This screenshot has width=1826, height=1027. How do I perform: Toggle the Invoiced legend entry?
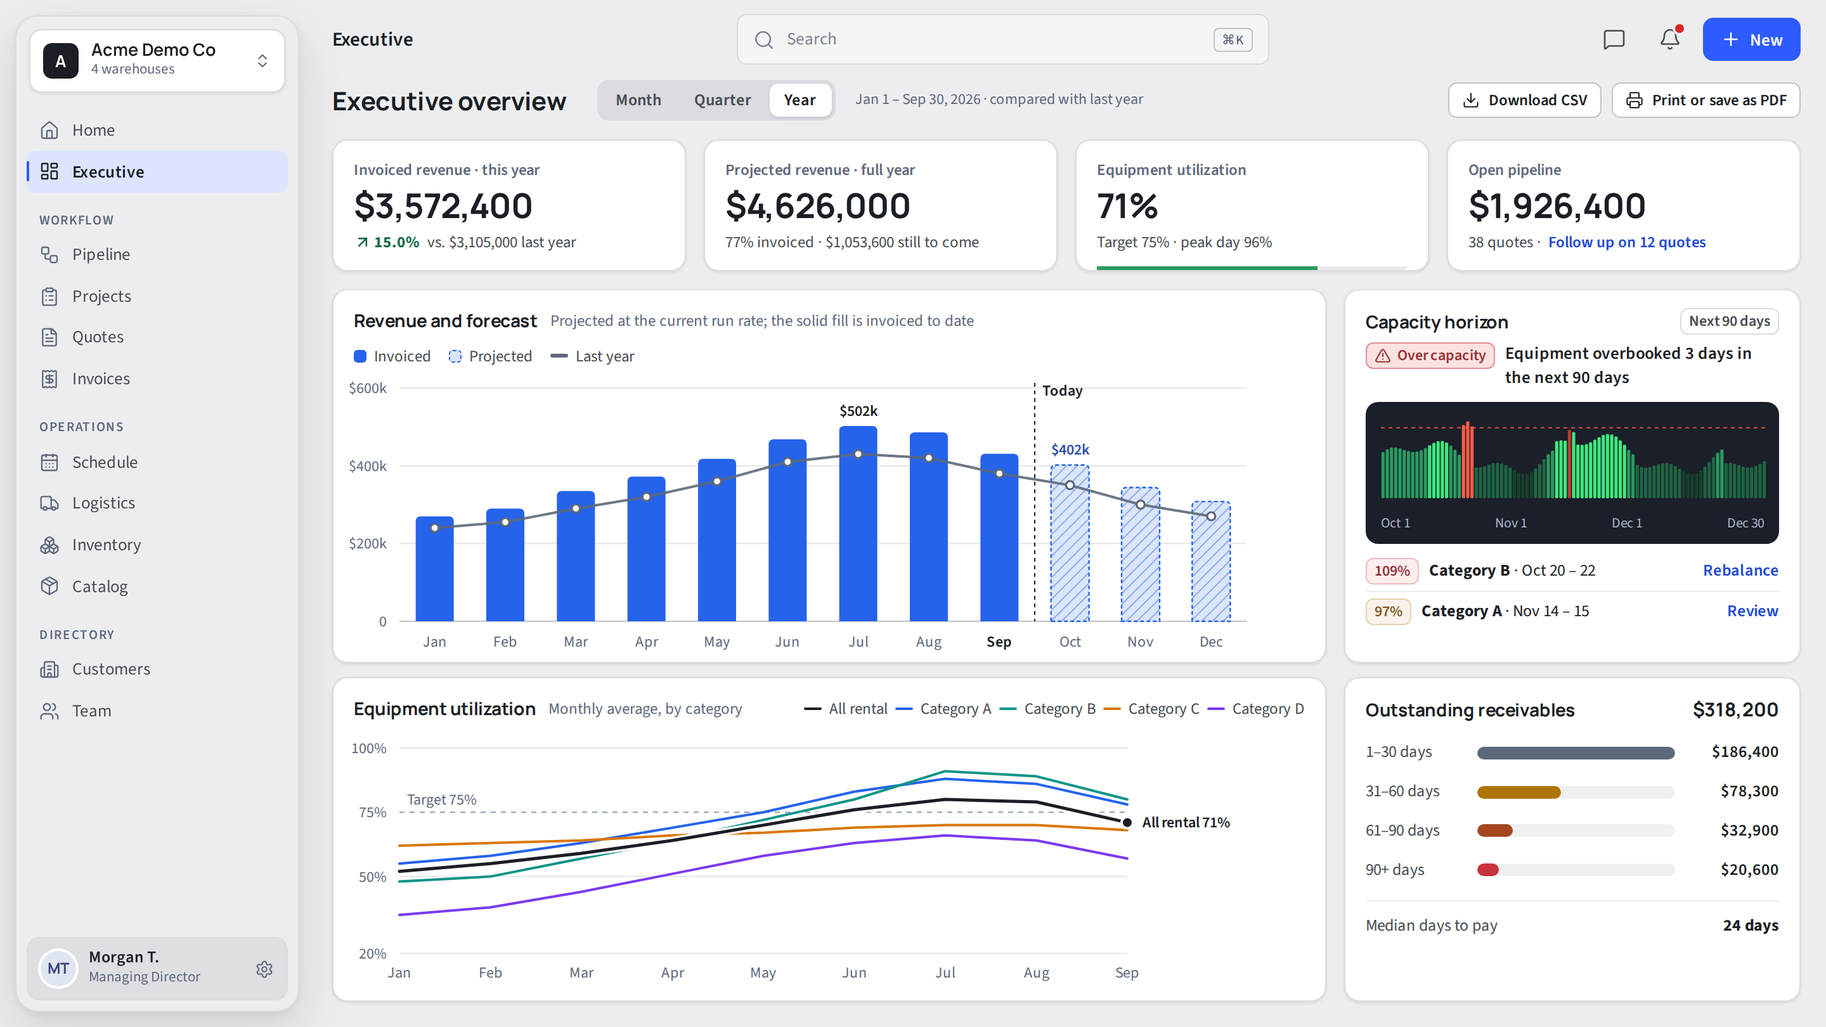(x=392, y=356)
